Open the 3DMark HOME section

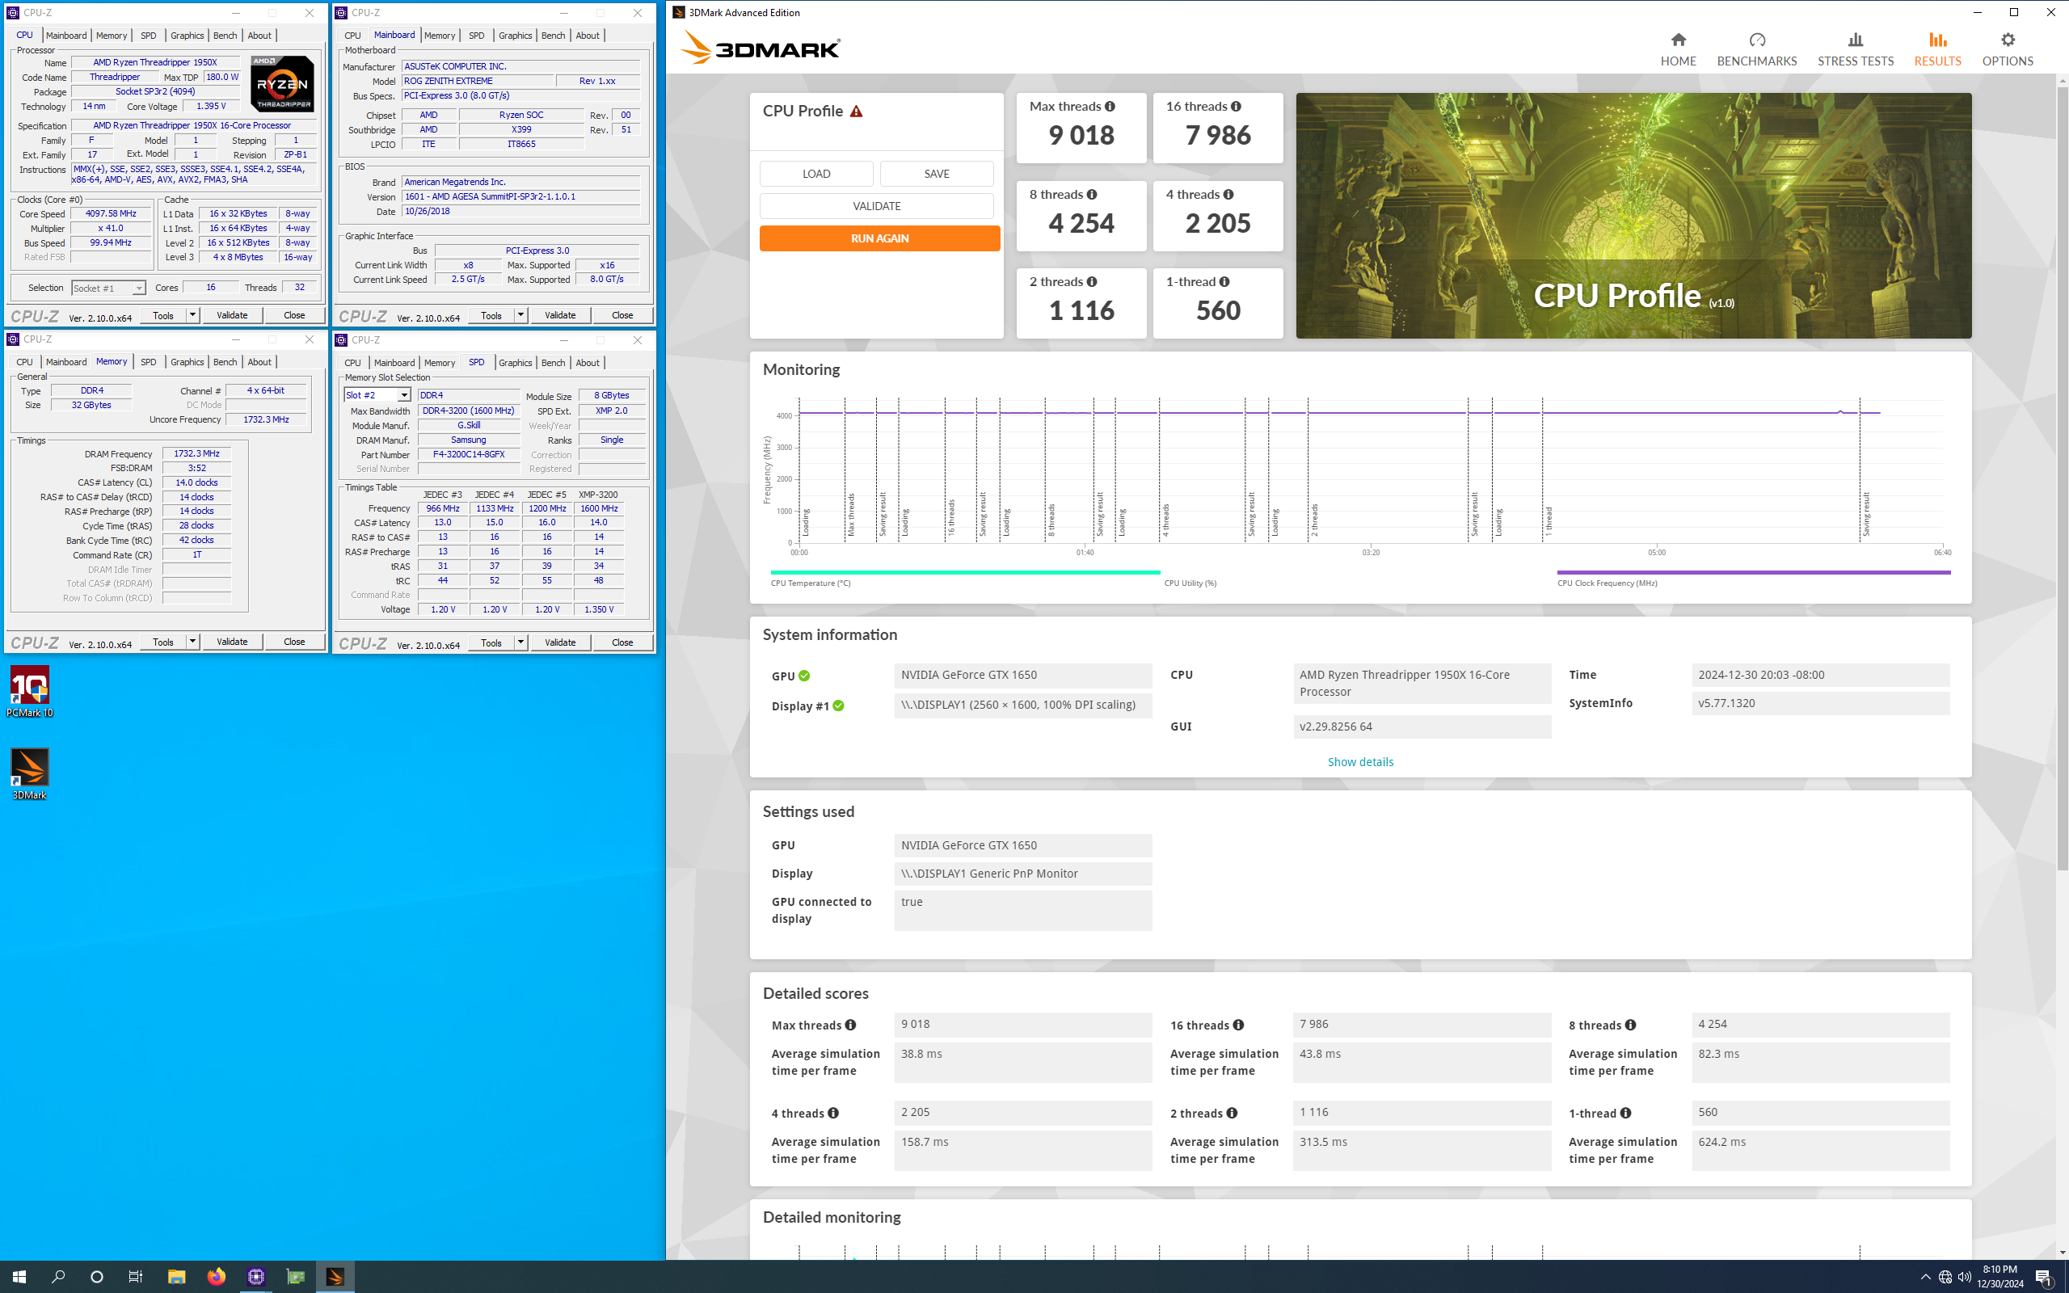click(1678, 49)
